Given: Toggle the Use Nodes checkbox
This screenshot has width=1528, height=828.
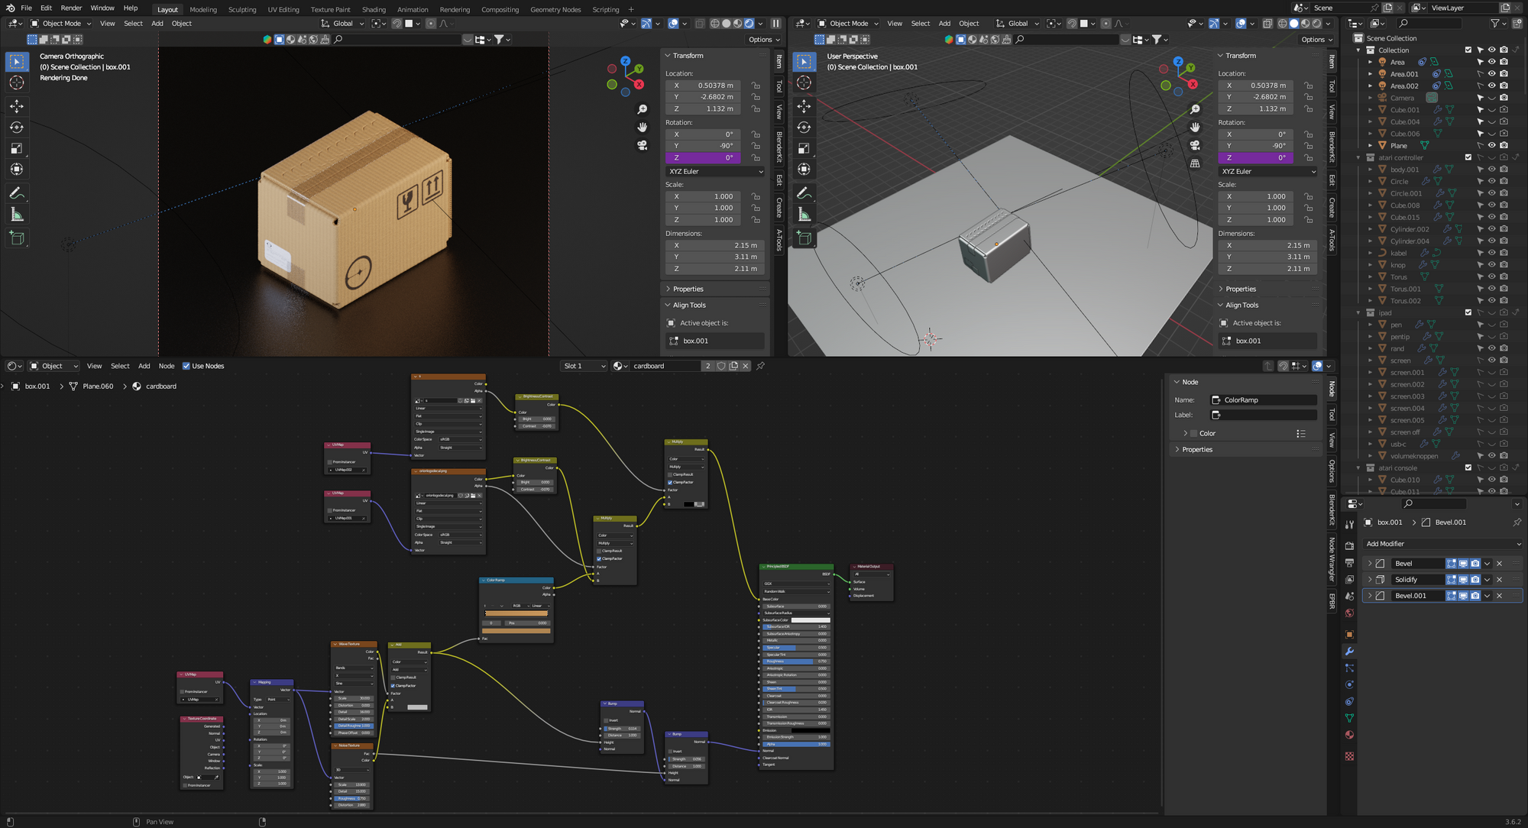Looking at the screenshot, I should point(186,366).
